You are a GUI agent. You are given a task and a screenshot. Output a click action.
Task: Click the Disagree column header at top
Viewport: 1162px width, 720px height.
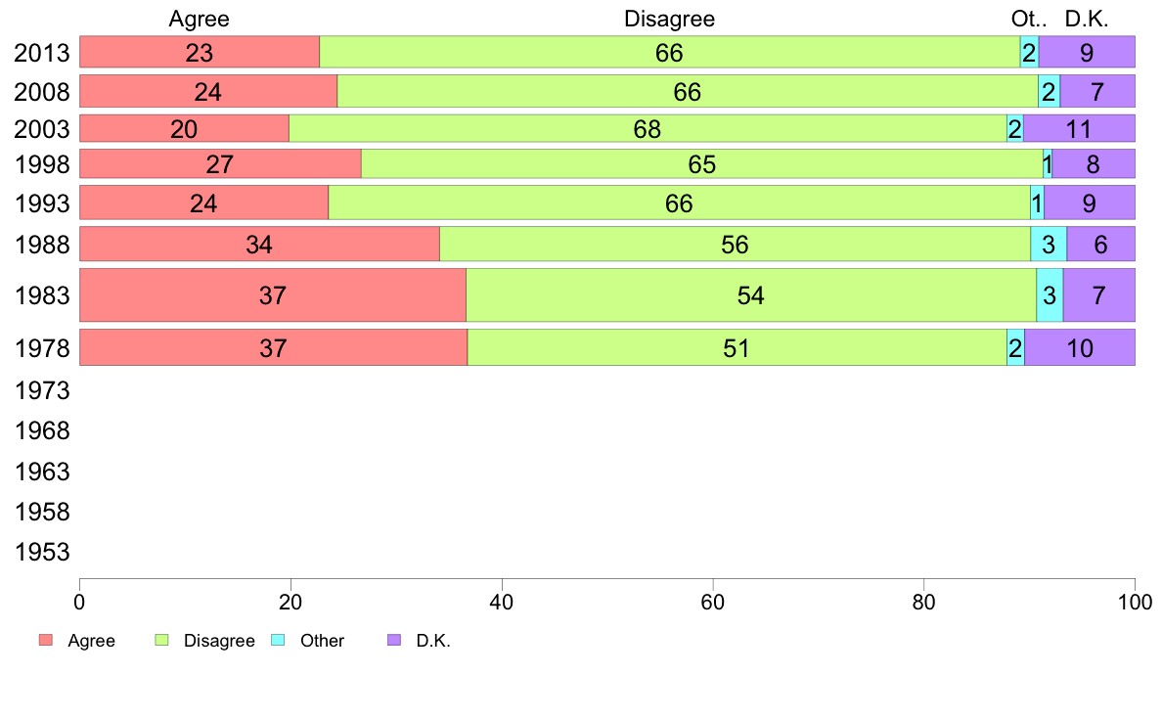pos(670,19)
